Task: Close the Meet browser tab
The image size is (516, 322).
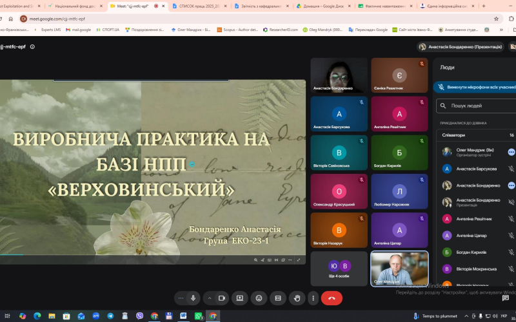Action: 163,6
